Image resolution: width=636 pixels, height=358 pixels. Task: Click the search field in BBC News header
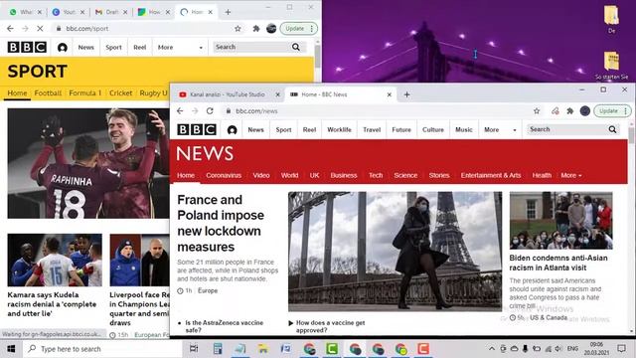coord(567,129)
